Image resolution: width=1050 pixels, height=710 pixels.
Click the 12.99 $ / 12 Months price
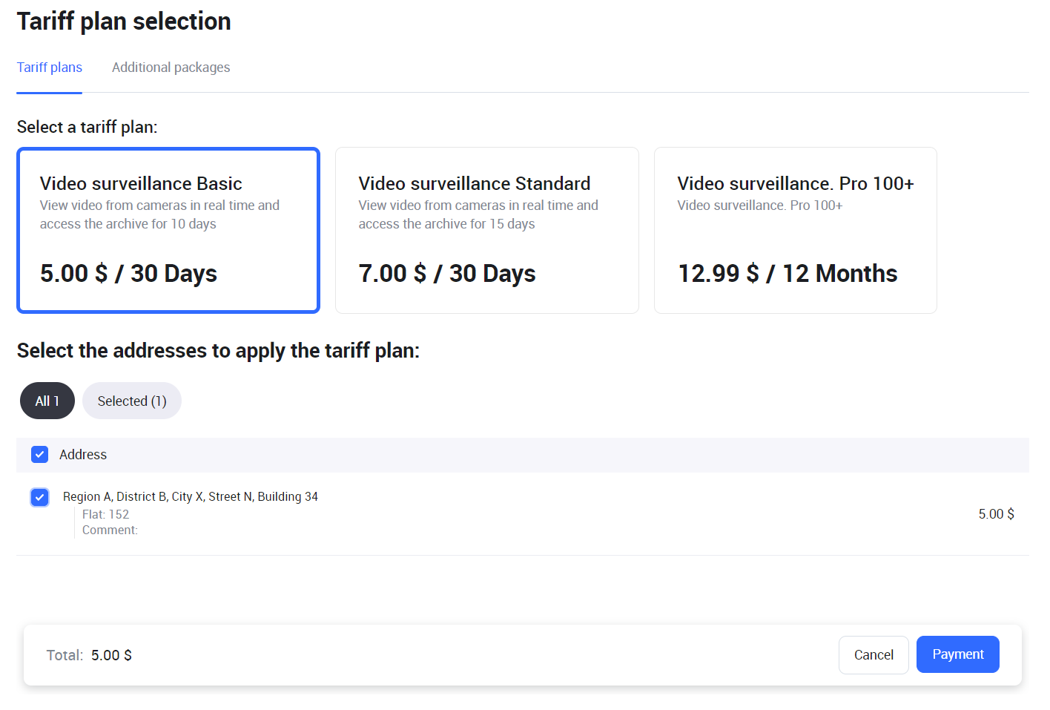787,274
